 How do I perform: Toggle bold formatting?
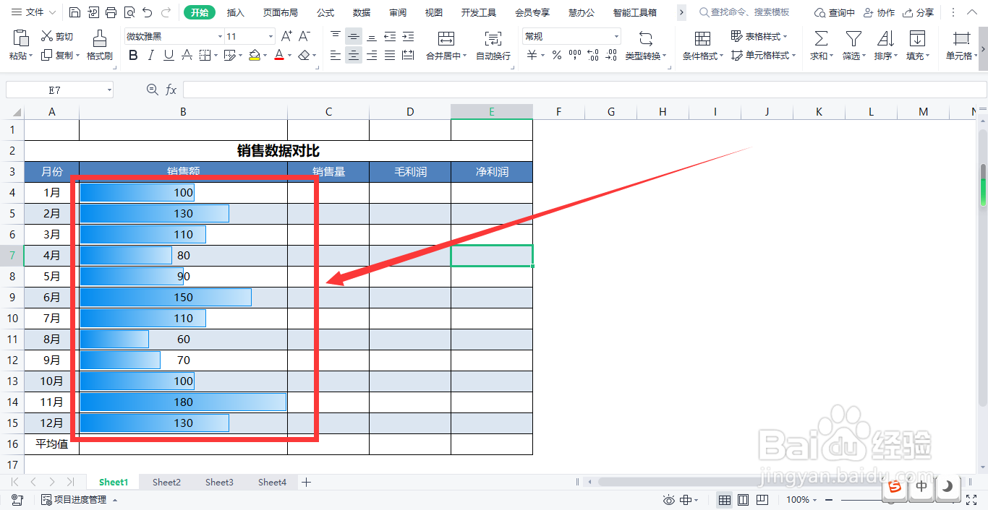click(x=132, y=55)
